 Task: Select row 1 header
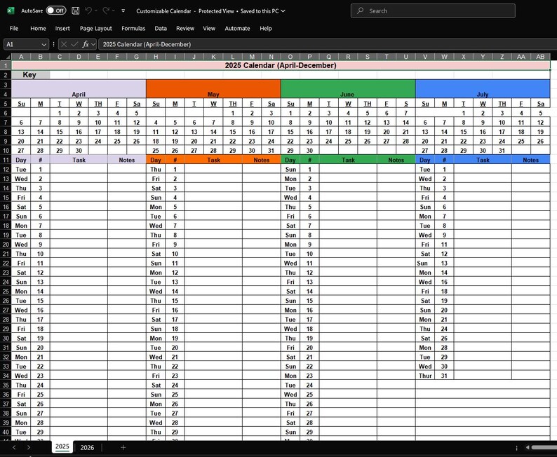(6, 65)
